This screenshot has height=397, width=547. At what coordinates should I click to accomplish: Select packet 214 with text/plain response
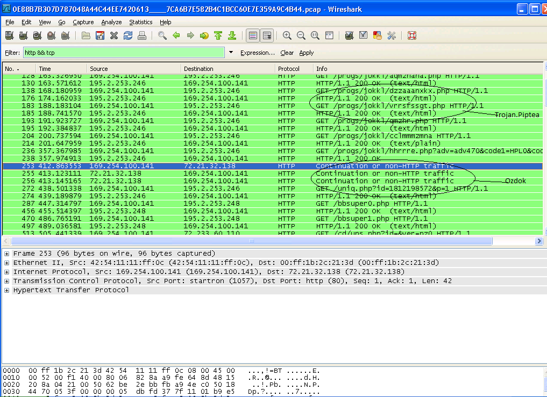point(273,143)
